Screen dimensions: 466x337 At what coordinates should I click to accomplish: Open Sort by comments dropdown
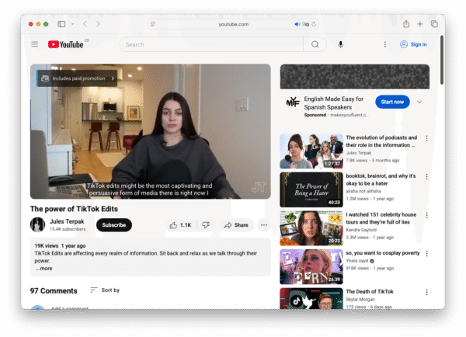(105, 290)
